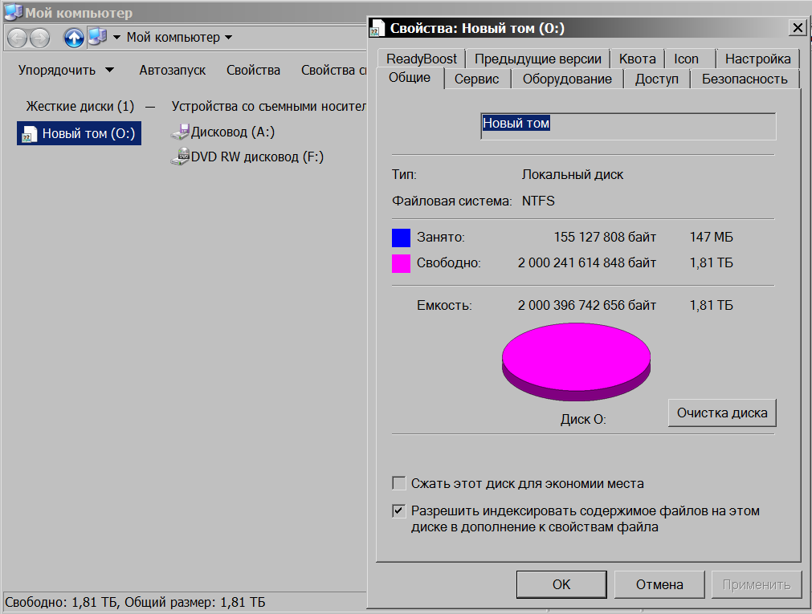812x614 pixels.
Task: Click the drive icon in properties title bar
Action: pyautogui.click(x=377, y=29)
